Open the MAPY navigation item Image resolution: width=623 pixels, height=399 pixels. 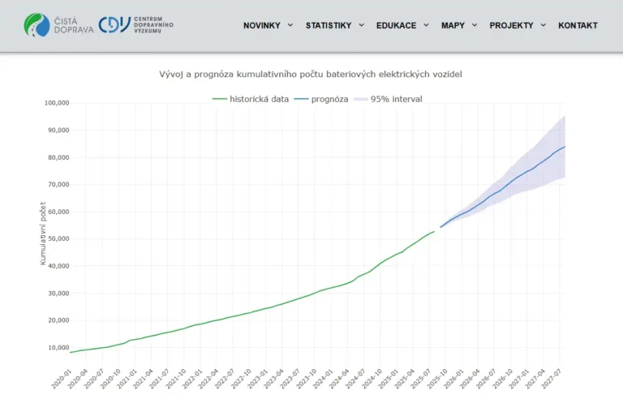(x=453, y=25)
